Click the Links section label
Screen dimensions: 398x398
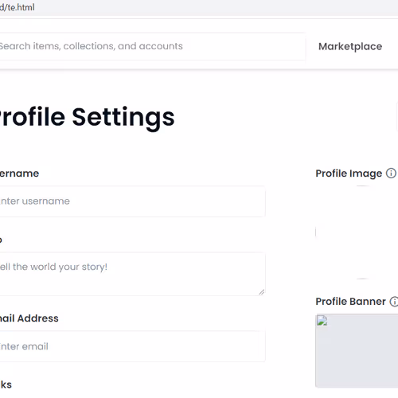(6, 384)
